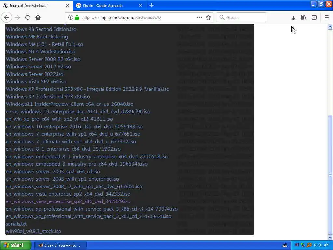Open en_win_xp_pro_x64_with_sp2_vl_x13-41611.iso
The height and width of the screenshot is (250, 333).
click(59, 119)
